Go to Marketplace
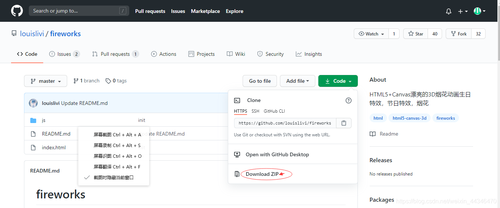This screenshot has width=500, height=208. (x=205, y=11)
